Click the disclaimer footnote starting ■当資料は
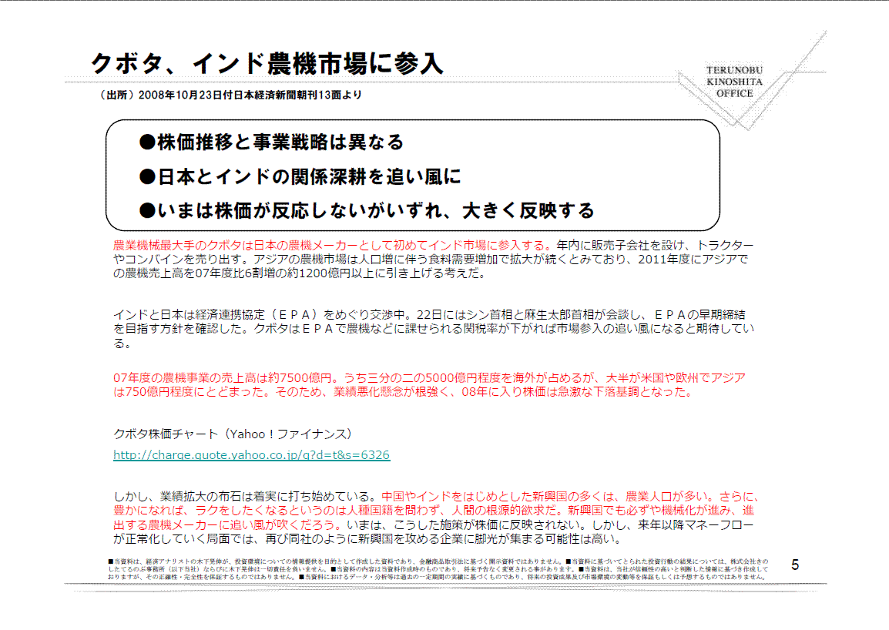The height and width of the screenshot is (630, 889). (x=438, y=568)
